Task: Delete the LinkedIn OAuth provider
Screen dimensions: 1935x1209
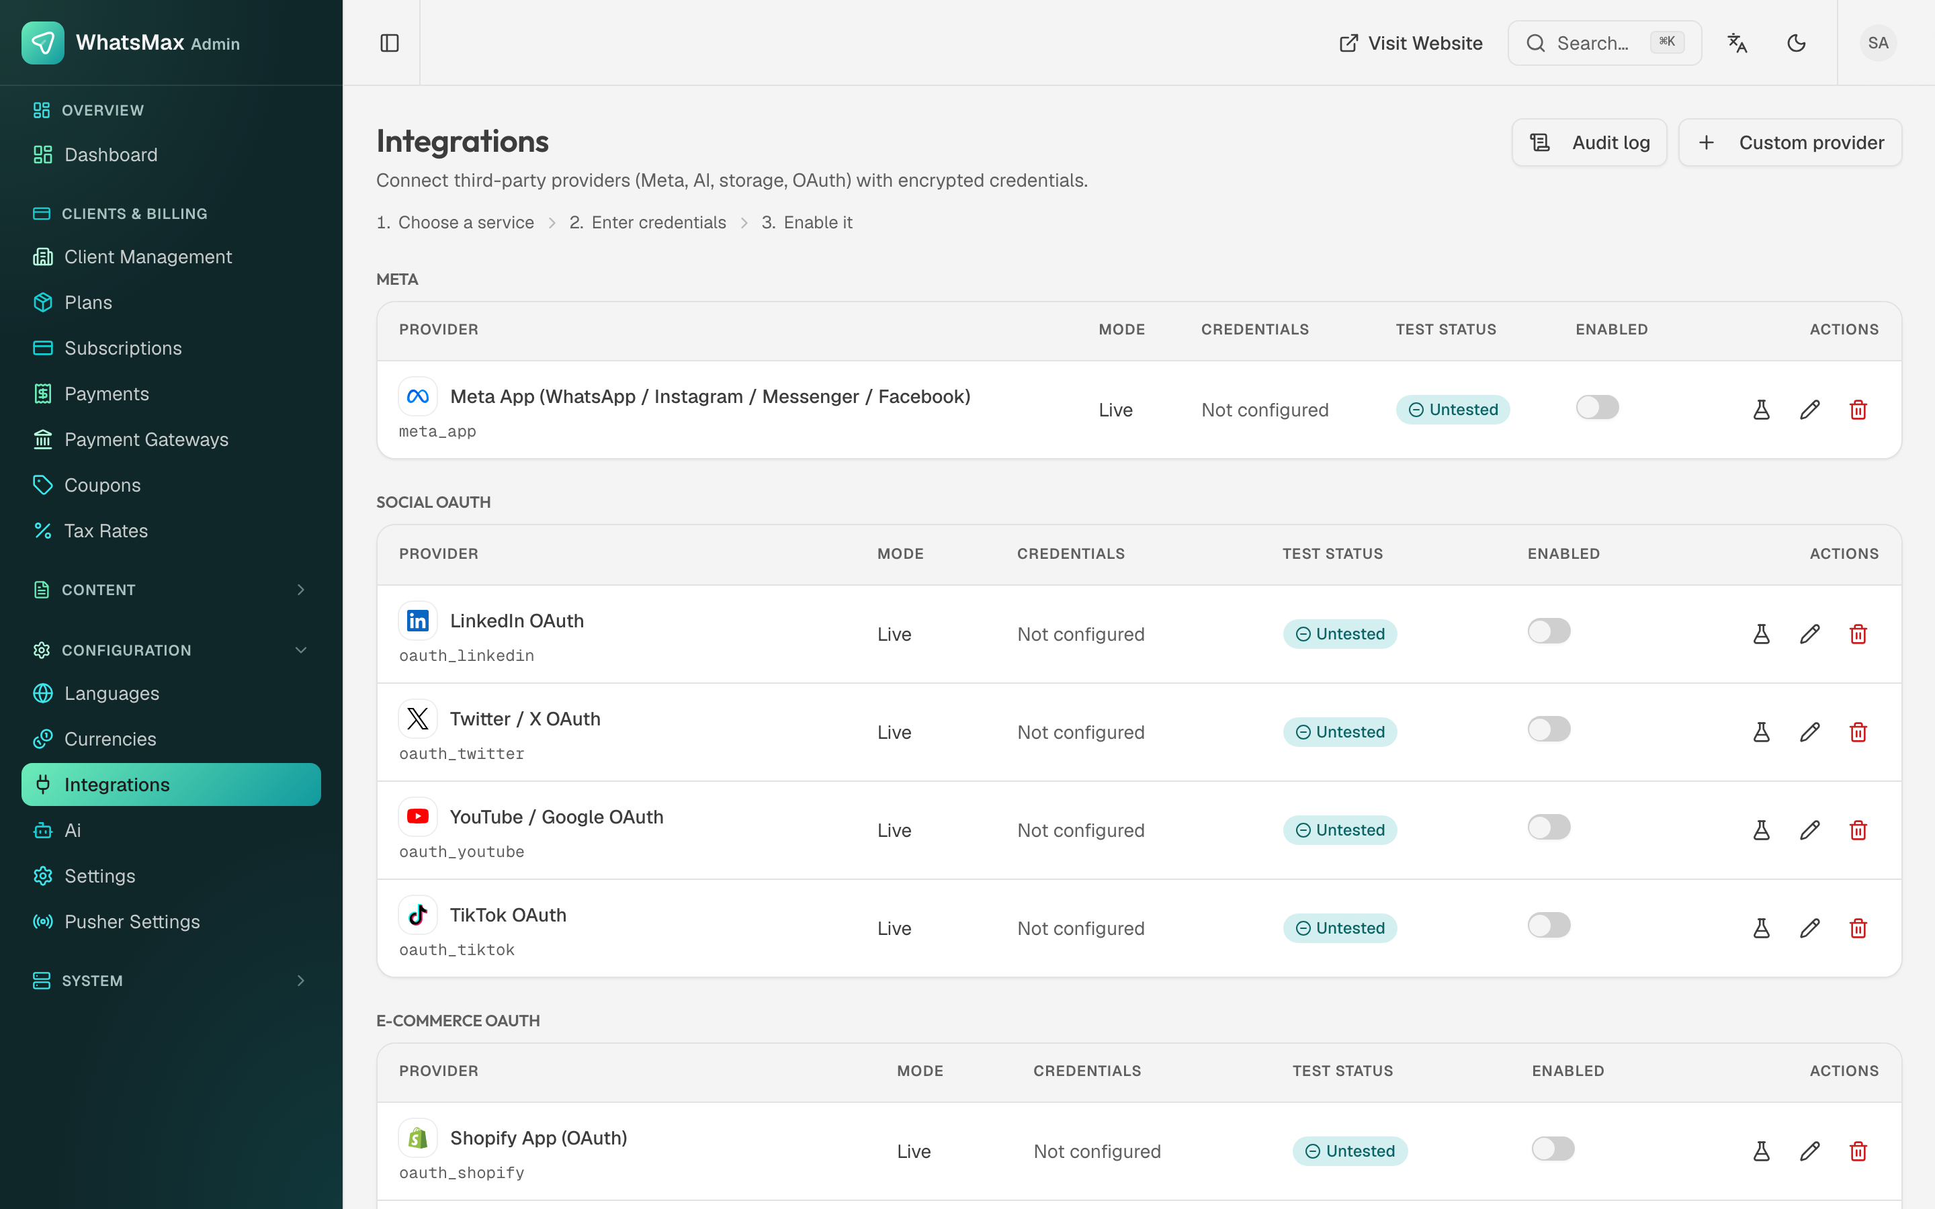Action: [x=1858, y=634]
